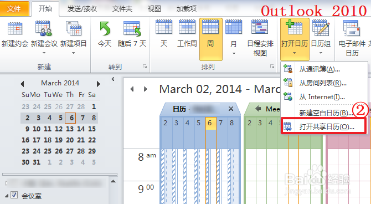Click calendar list scroll up arrow
The height and width of the screenshot is (204, 371).
coord(114,181)
